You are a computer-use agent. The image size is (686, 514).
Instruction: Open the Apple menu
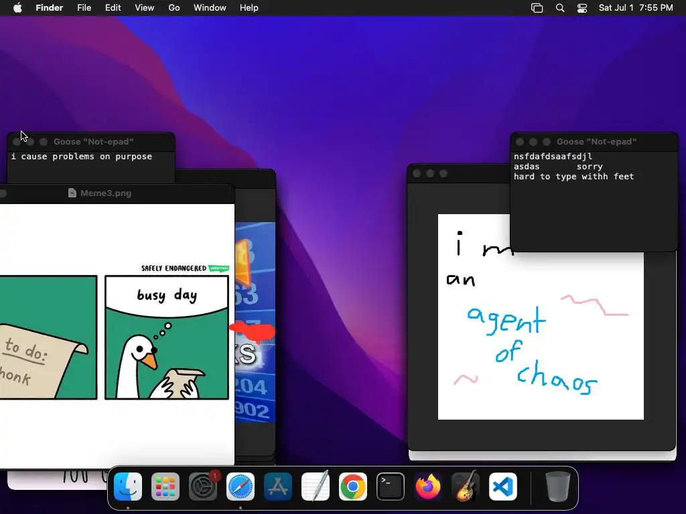click(17, 8)
